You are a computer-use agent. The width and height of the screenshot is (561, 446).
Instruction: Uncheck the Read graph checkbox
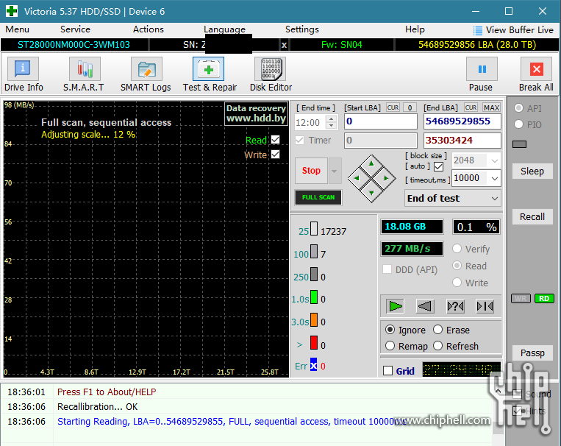(275, 140)
